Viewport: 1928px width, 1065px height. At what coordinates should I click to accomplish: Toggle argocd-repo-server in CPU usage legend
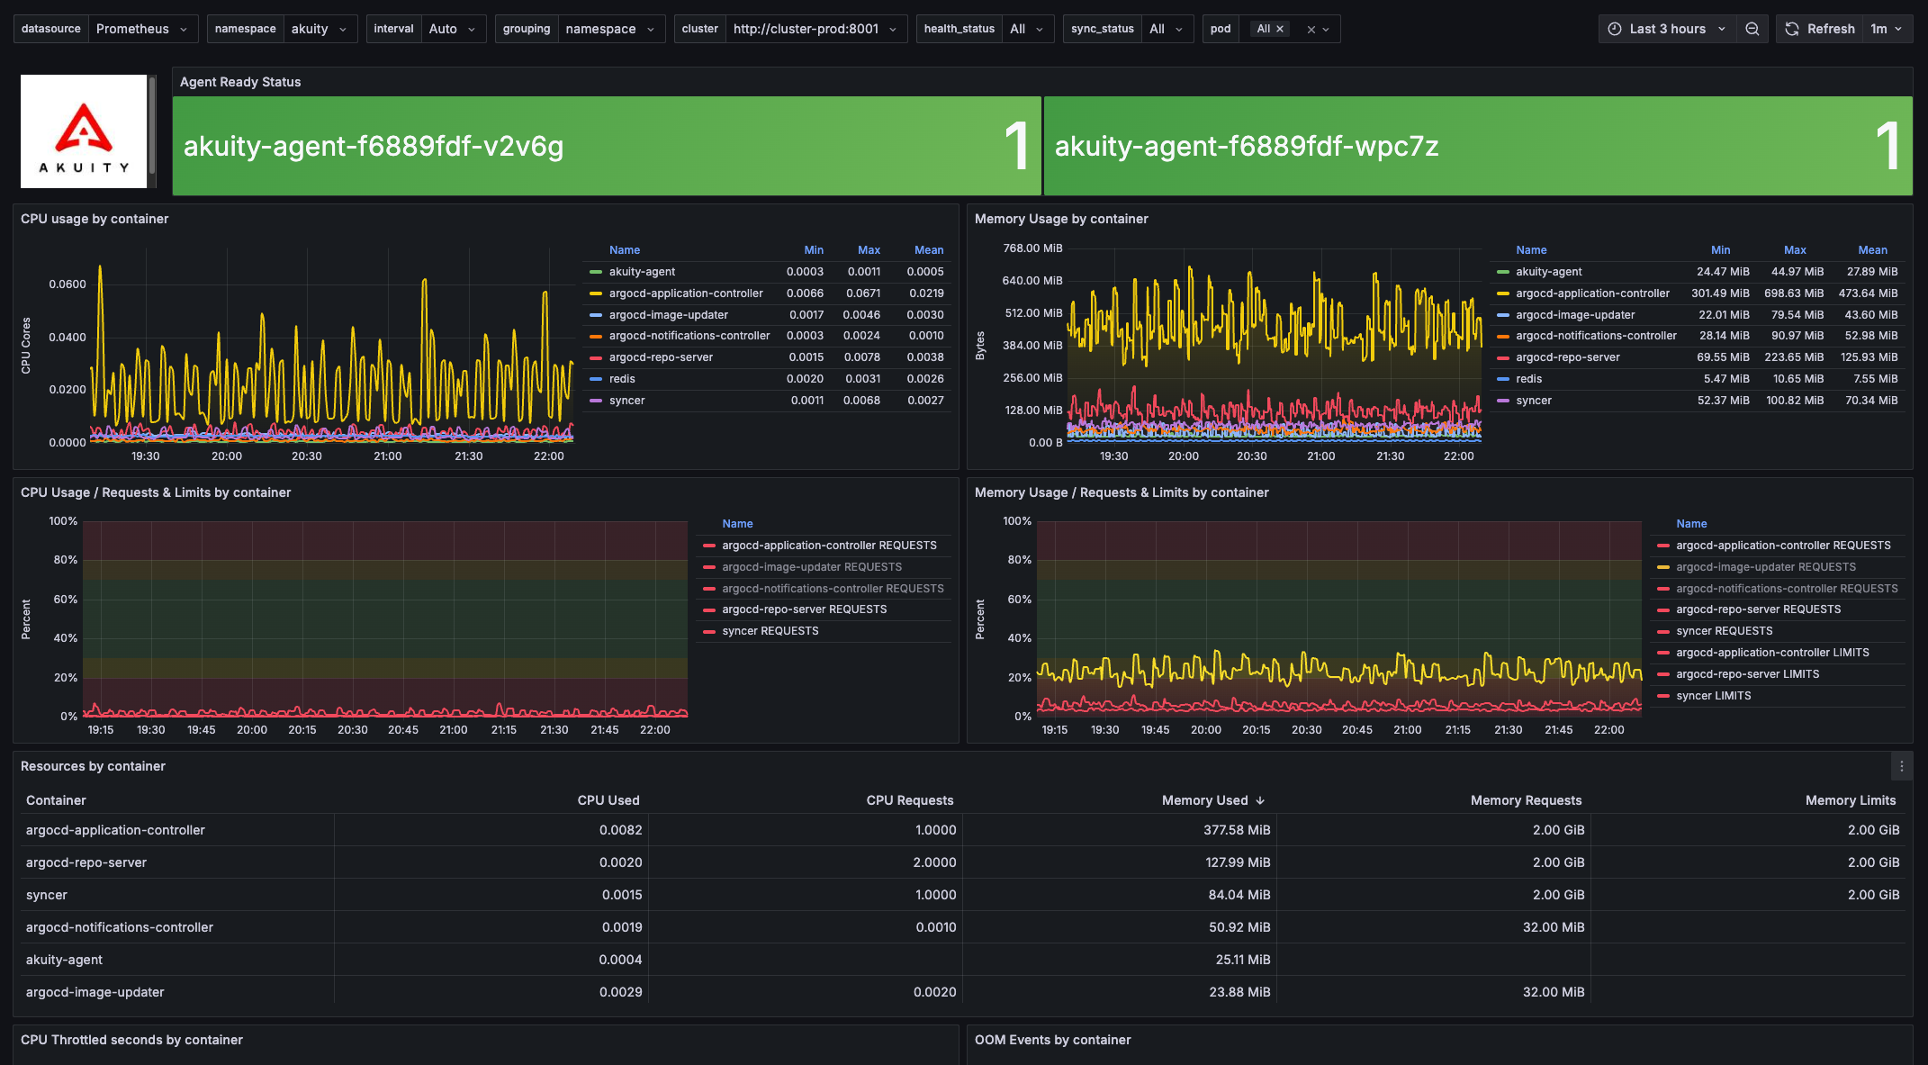point(661,357)
